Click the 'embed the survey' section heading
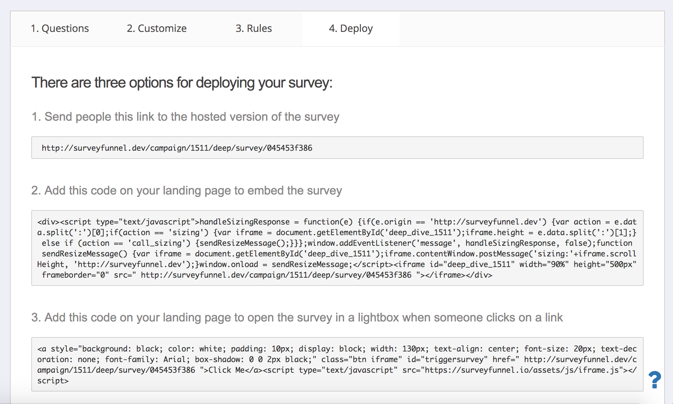This screenshot has height=404, width=673. pyautogui.click(x=187, y=190)
